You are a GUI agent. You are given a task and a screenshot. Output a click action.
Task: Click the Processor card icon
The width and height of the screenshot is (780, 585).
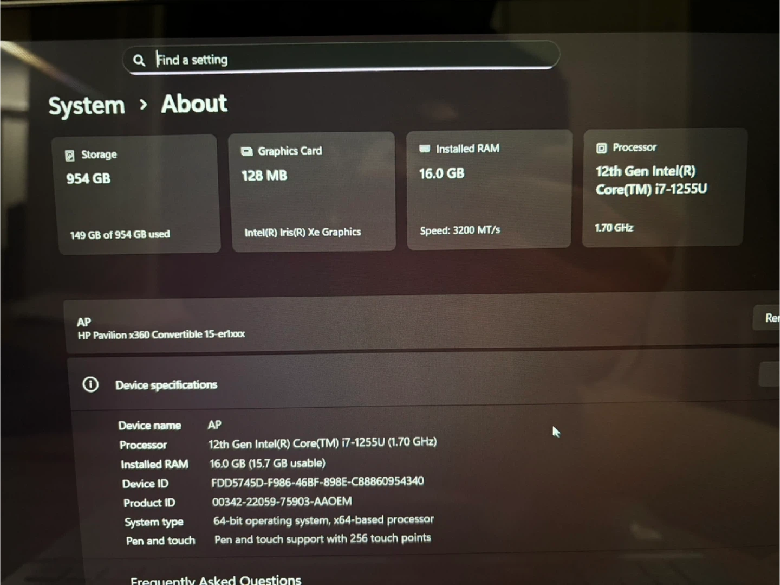[x=601, y=148]
